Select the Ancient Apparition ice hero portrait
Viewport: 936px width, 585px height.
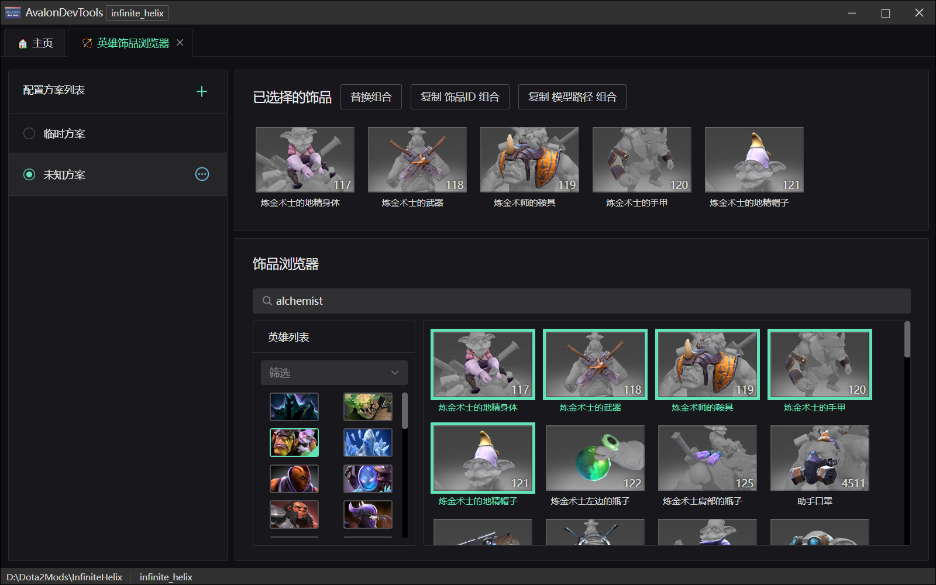tap(368, 442)
